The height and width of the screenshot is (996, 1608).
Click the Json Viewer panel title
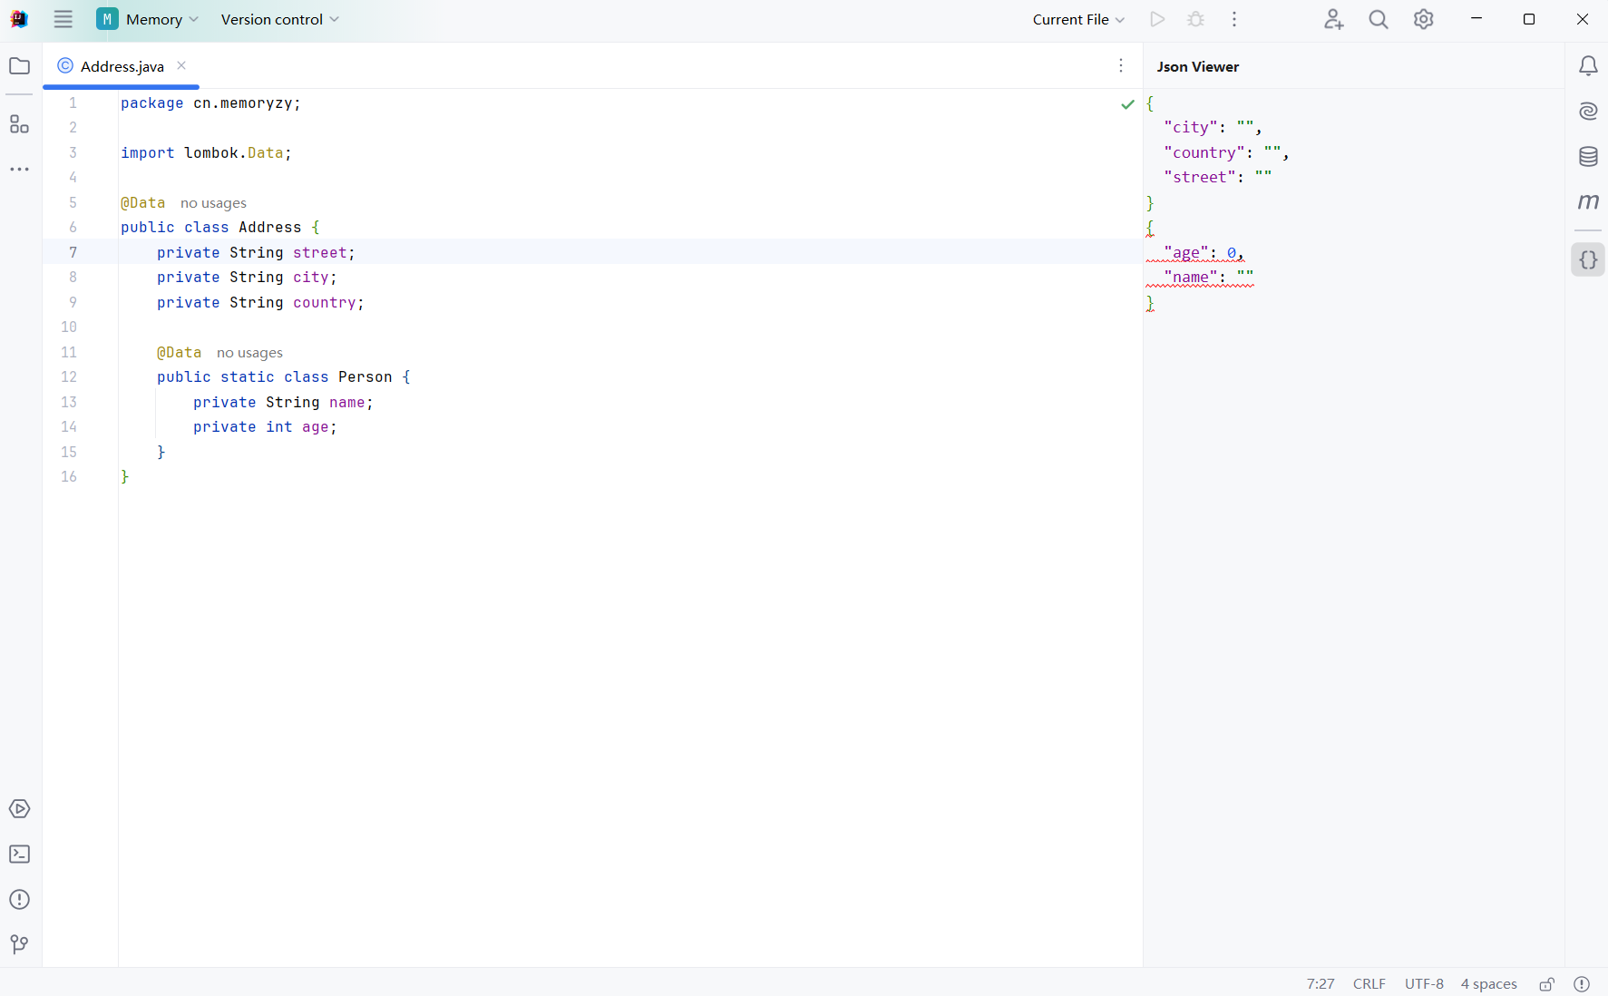click(x=1197, y=66)
